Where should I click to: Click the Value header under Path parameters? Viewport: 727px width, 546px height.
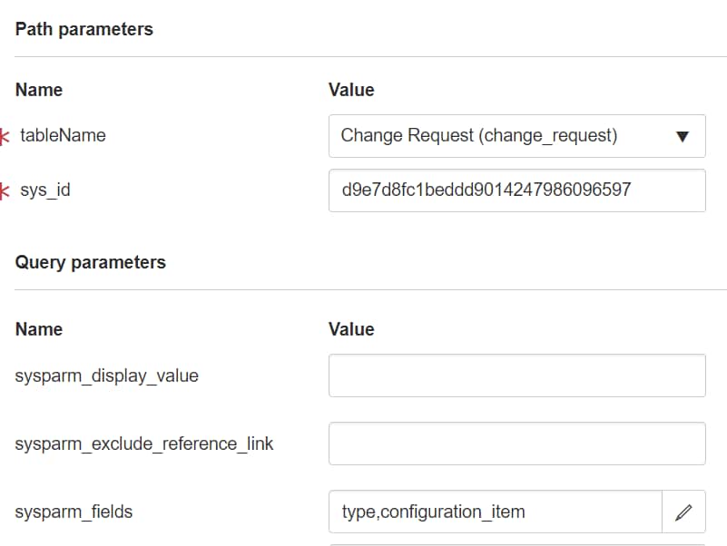pyautogui.click(x=351, y=90)
